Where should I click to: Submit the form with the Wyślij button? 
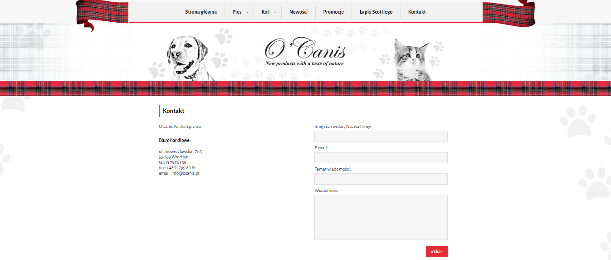(x=437, y=251)
